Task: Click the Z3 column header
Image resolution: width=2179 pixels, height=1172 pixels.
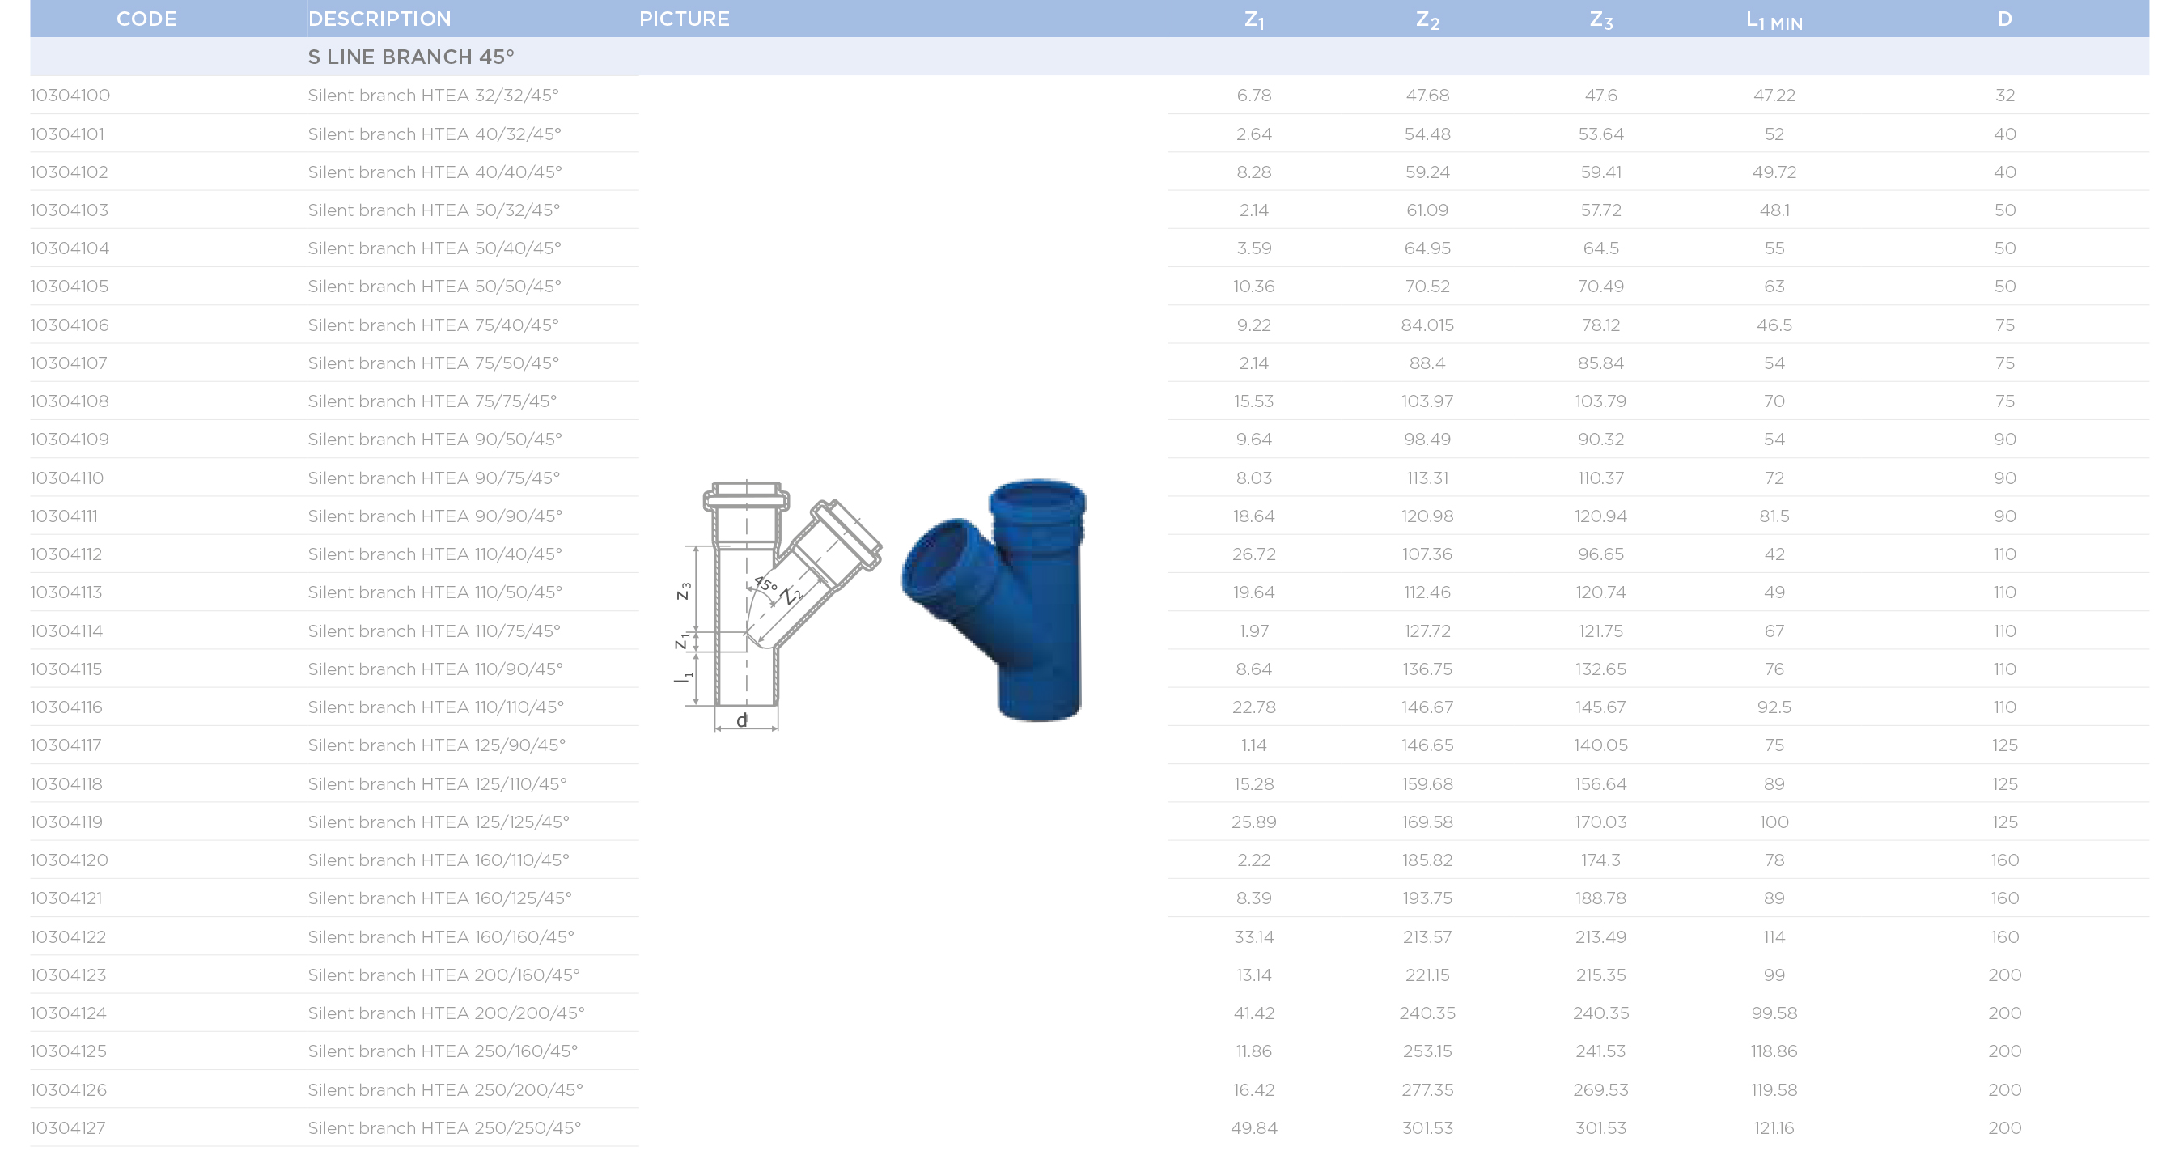Action: pyautogui.click(x=1600, y=19)
